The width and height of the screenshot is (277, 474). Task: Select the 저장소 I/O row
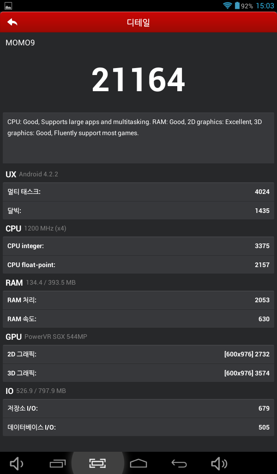coord(138,408)
